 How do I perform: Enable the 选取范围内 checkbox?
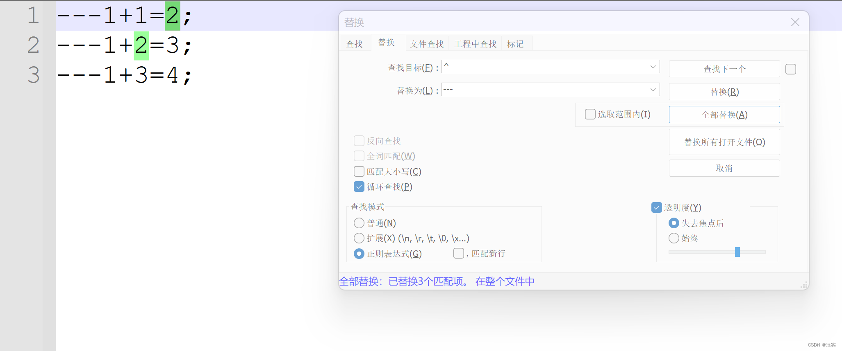[590, 114]
